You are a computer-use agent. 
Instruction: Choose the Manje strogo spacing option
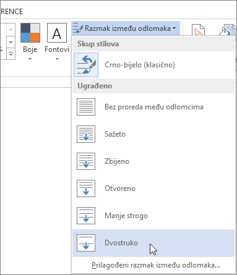[153, 216]
